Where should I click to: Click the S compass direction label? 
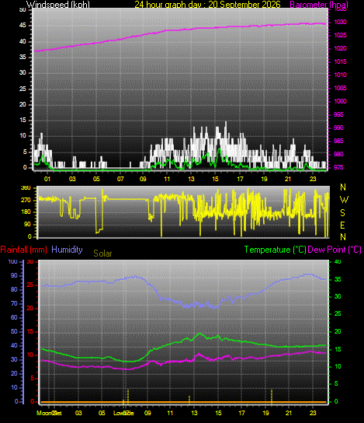pos(342,213)
